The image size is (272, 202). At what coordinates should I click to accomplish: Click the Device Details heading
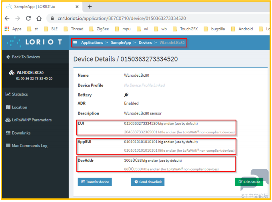126,59
